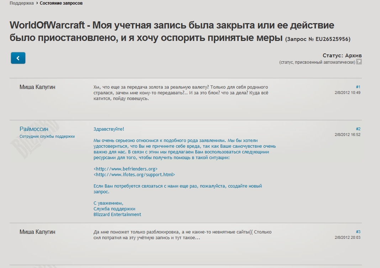Screen dimensions: 380x268
Task: Click the blue back arrow button
Action: (18, 58)
